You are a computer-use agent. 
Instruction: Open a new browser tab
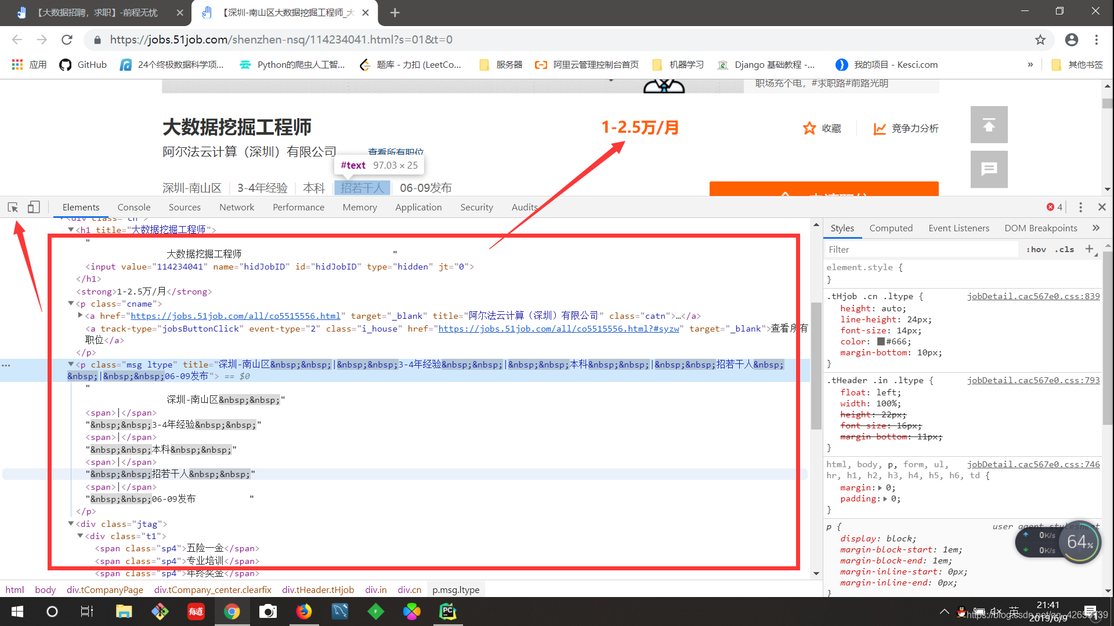click(395, 13)
